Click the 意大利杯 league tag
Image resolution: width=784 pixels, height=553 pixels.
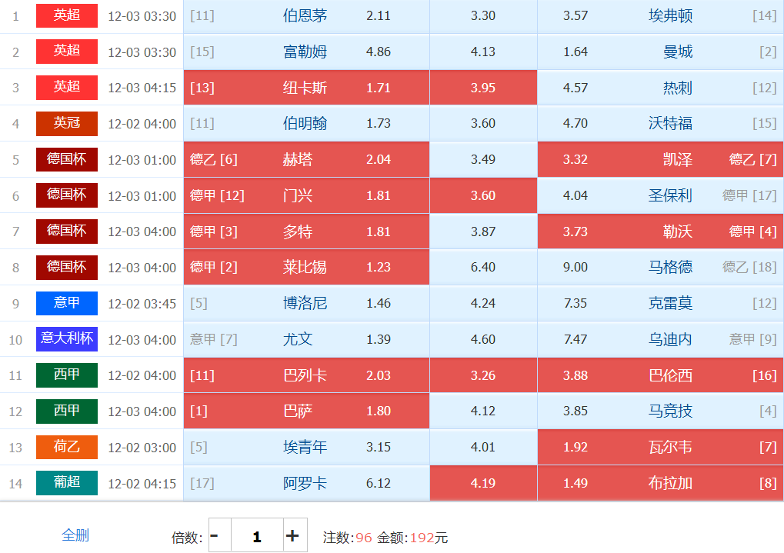point(67,339)
